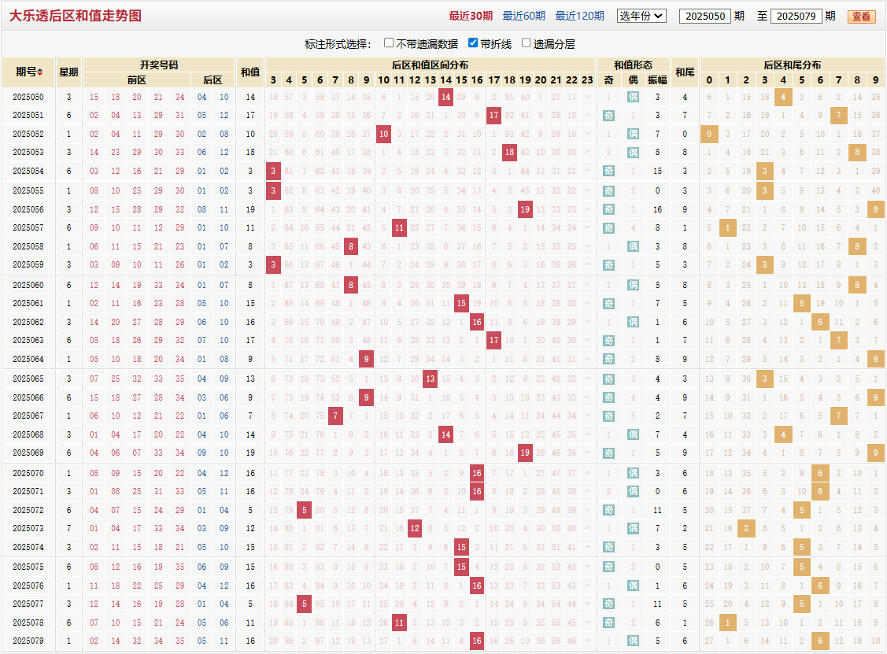Screen dimensions: 887x654
Task: Click the orange 4 tail cell in row 2025050
Action: tap(783, 97)
